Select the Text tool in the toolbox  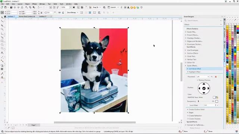(x=2, y=53)
